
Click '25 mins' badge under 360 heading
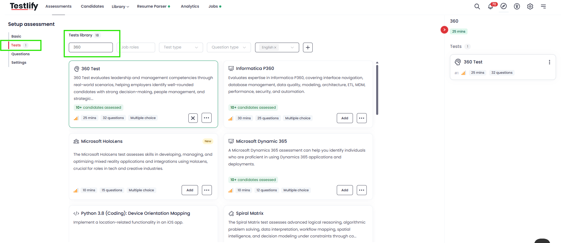click(459, 31)
